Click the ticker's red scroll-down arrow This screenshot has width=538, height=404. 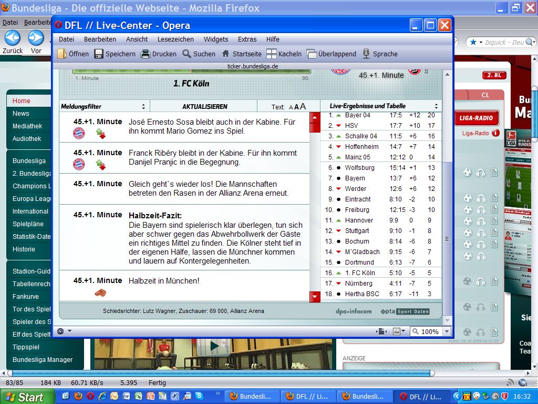point(315,297)
